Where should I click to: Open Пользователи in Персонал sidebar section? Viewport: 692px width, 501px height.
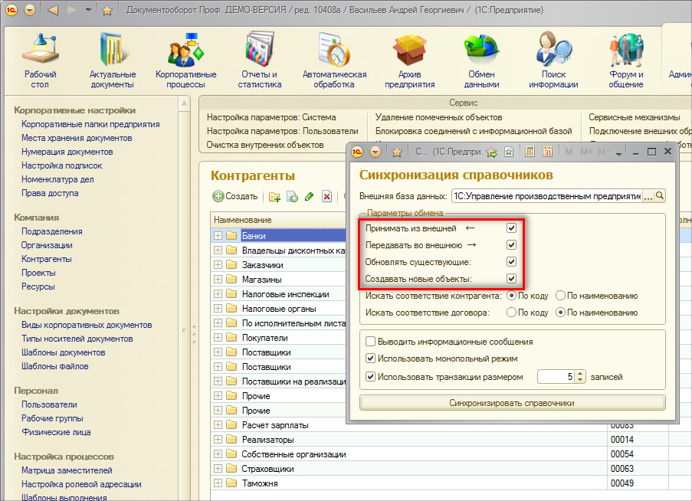point(49,404)
